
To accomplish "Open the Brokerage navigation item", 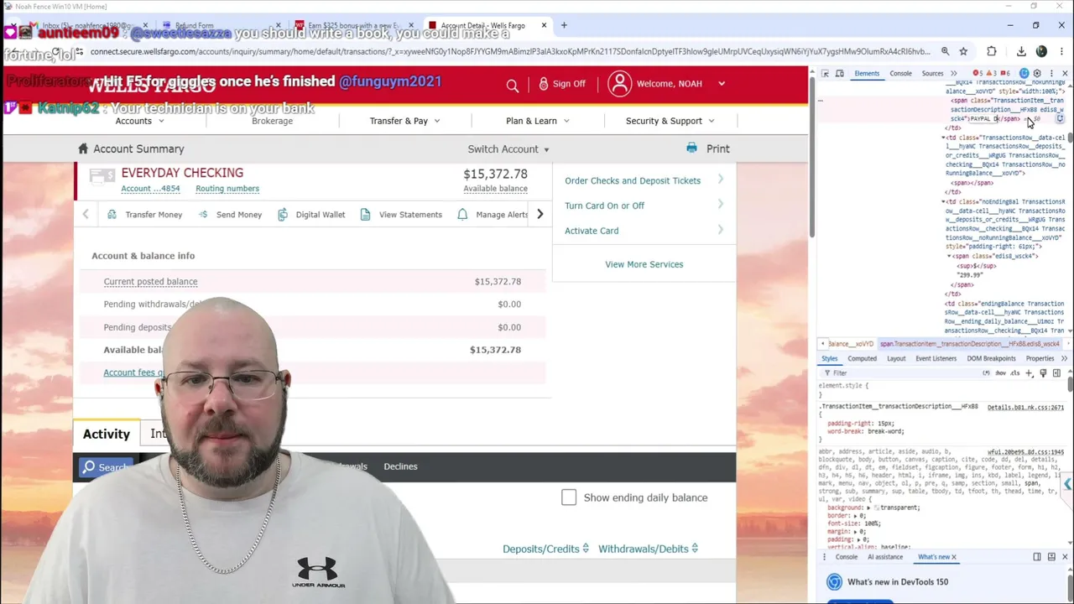I will pos(272,121).
